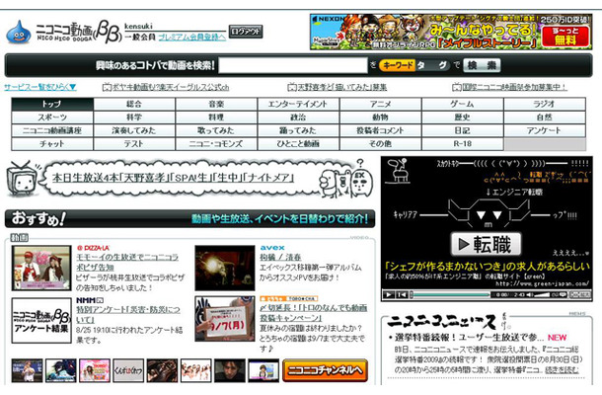Open the トップ category tab
Screen dimensions: 602x395
click(52, 104)
